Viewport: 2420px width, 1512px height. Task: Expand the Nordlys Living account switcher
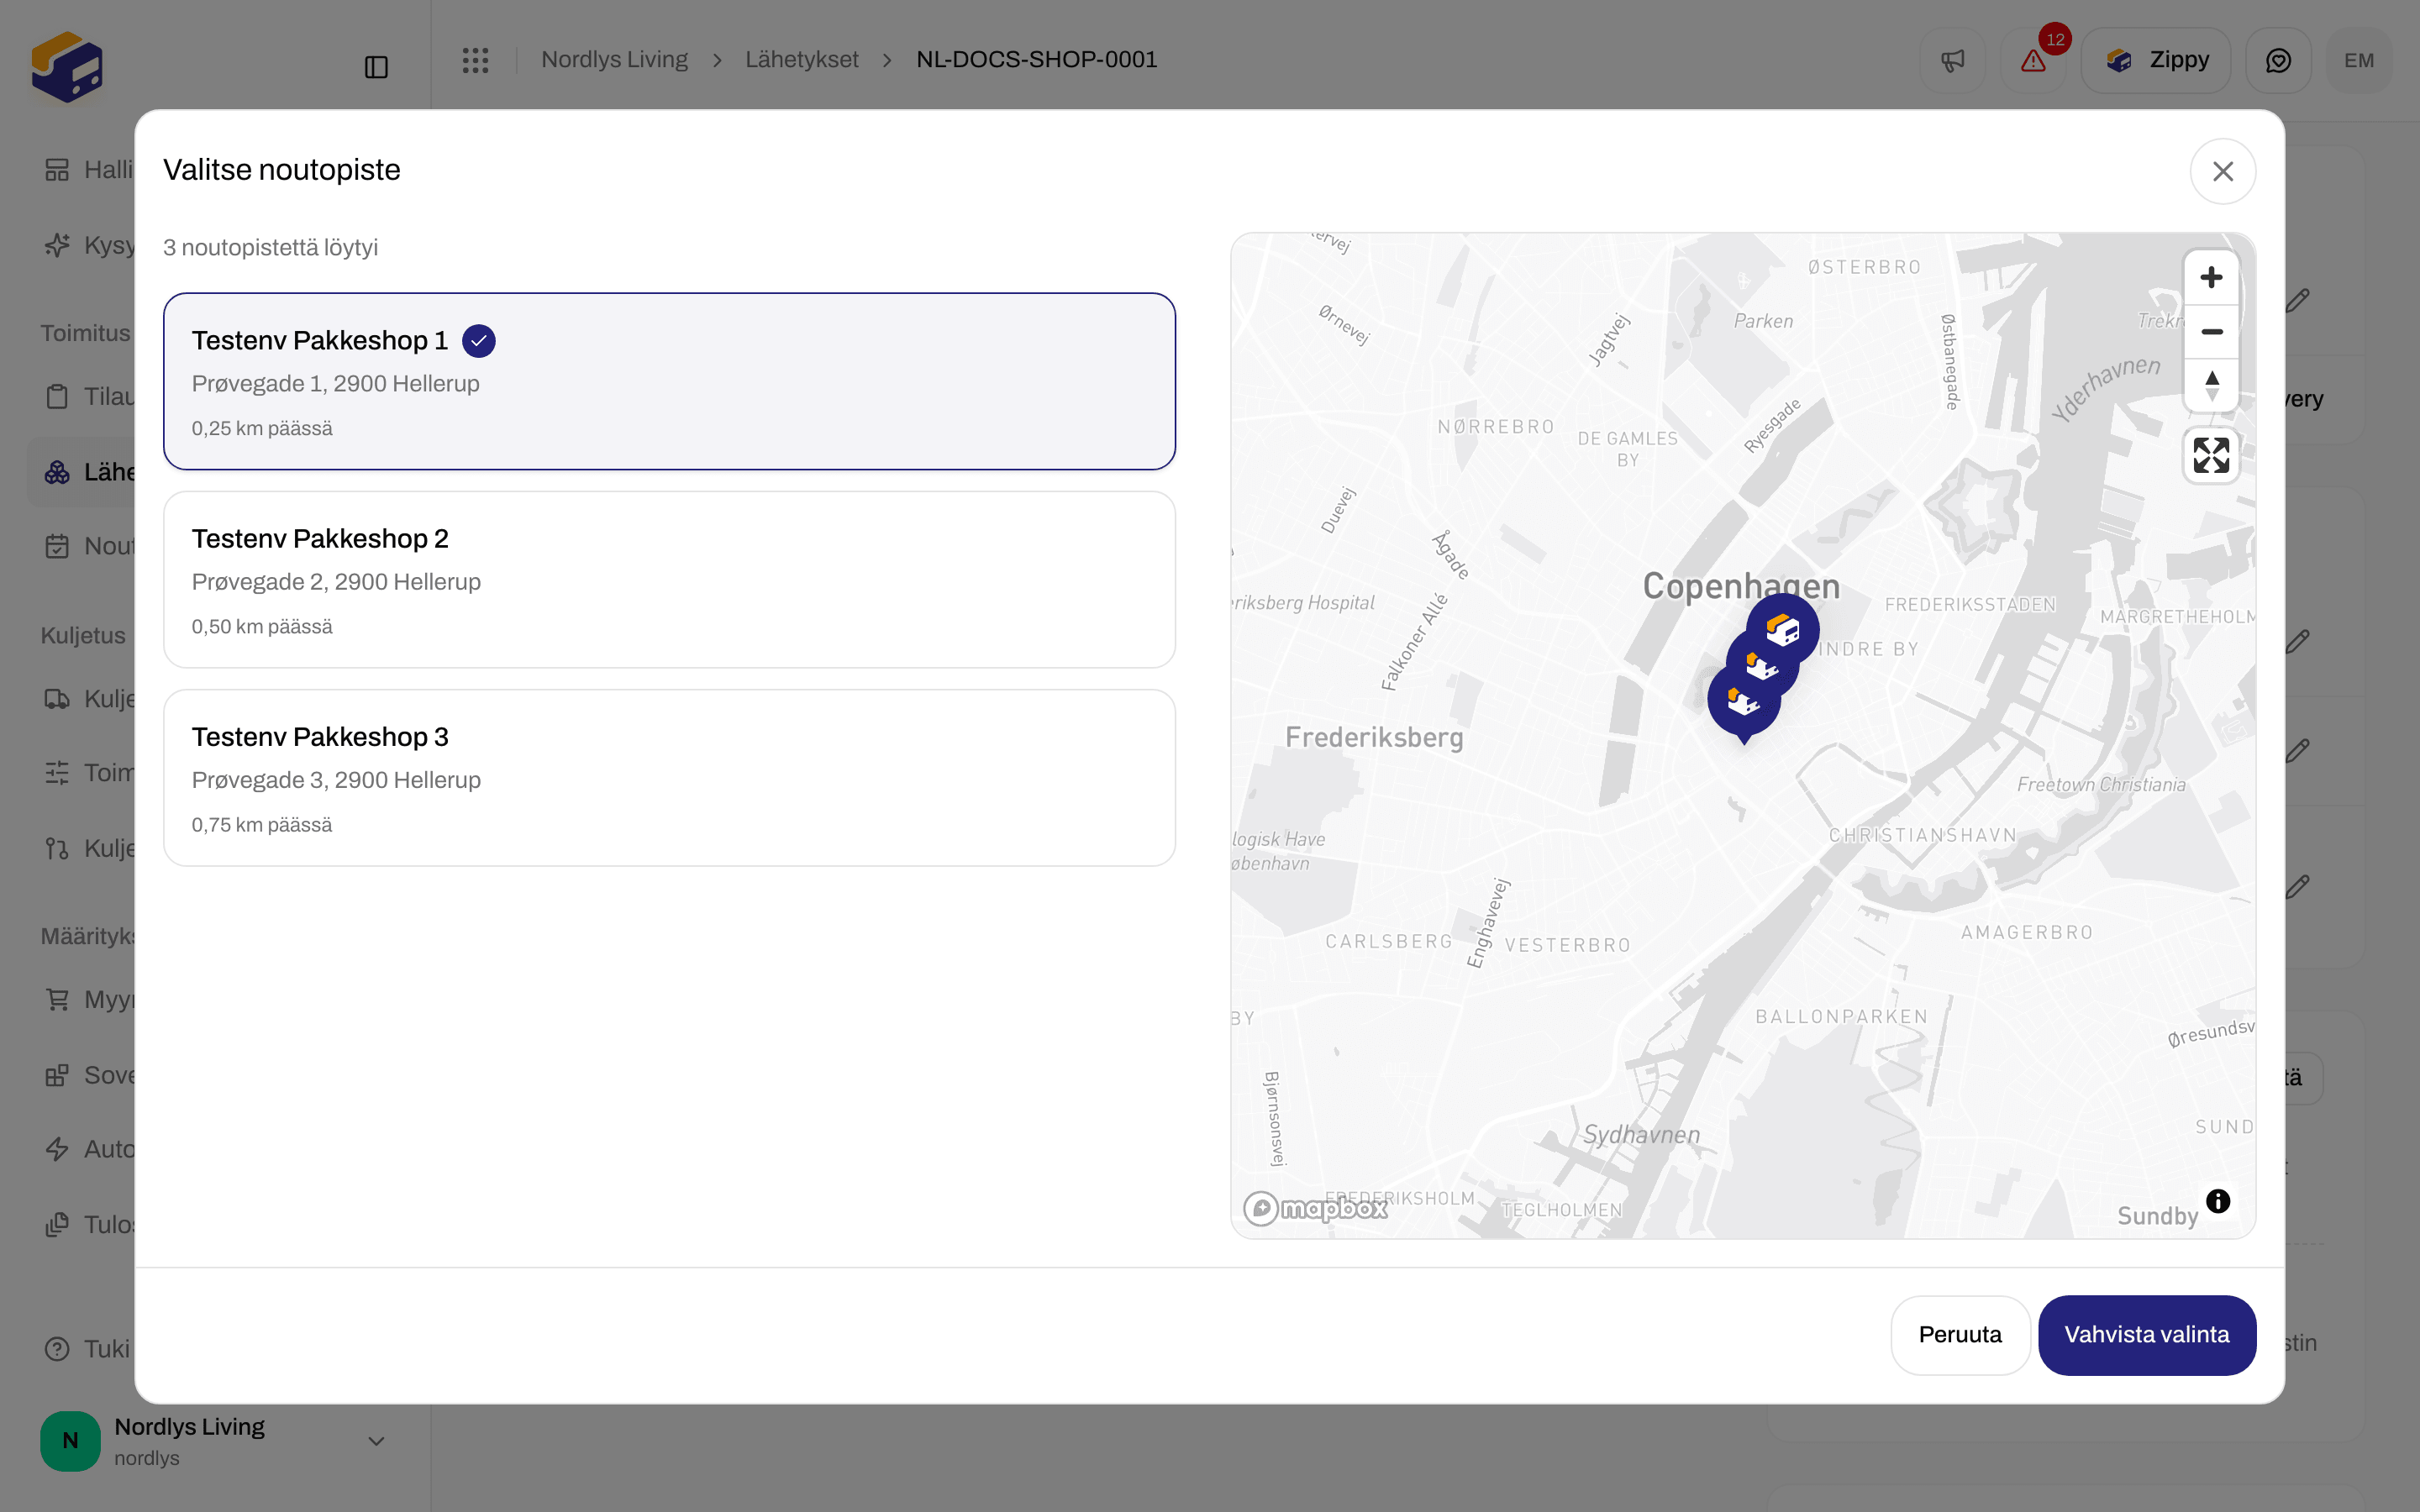coord(214,1440)
